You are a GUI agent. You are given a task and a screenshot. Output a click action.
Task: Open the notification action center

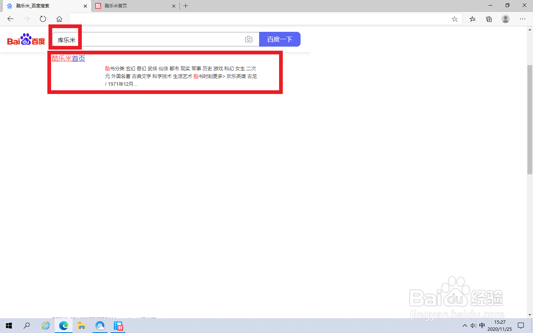point(521,326)
